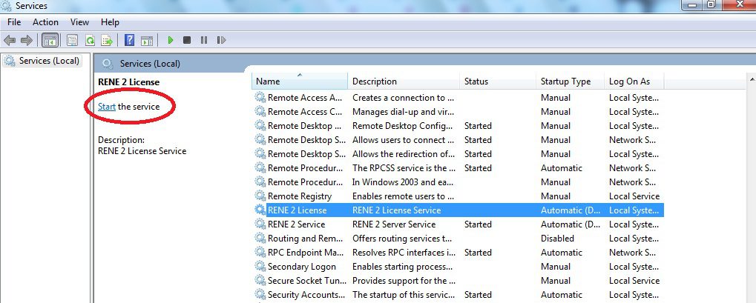Click 'Offers routing services t...' description
Image resolution: width=756 pixels, height=303 pixels.
click(403, 239)
